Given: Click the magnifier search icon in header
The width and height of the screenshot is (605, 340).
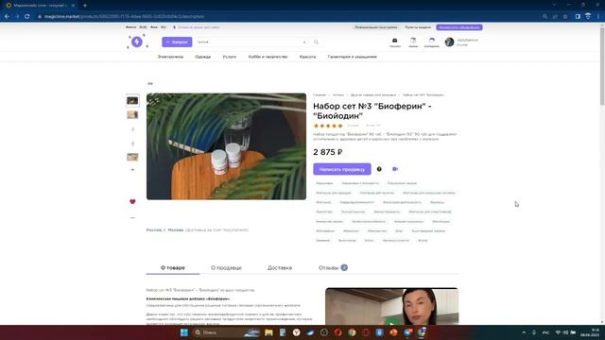Looking at the screenshot, I should coord(316,42).
